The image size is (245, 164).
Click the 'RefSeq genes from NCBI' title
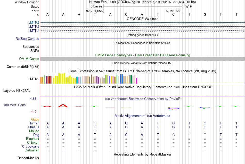click(142, 35)
